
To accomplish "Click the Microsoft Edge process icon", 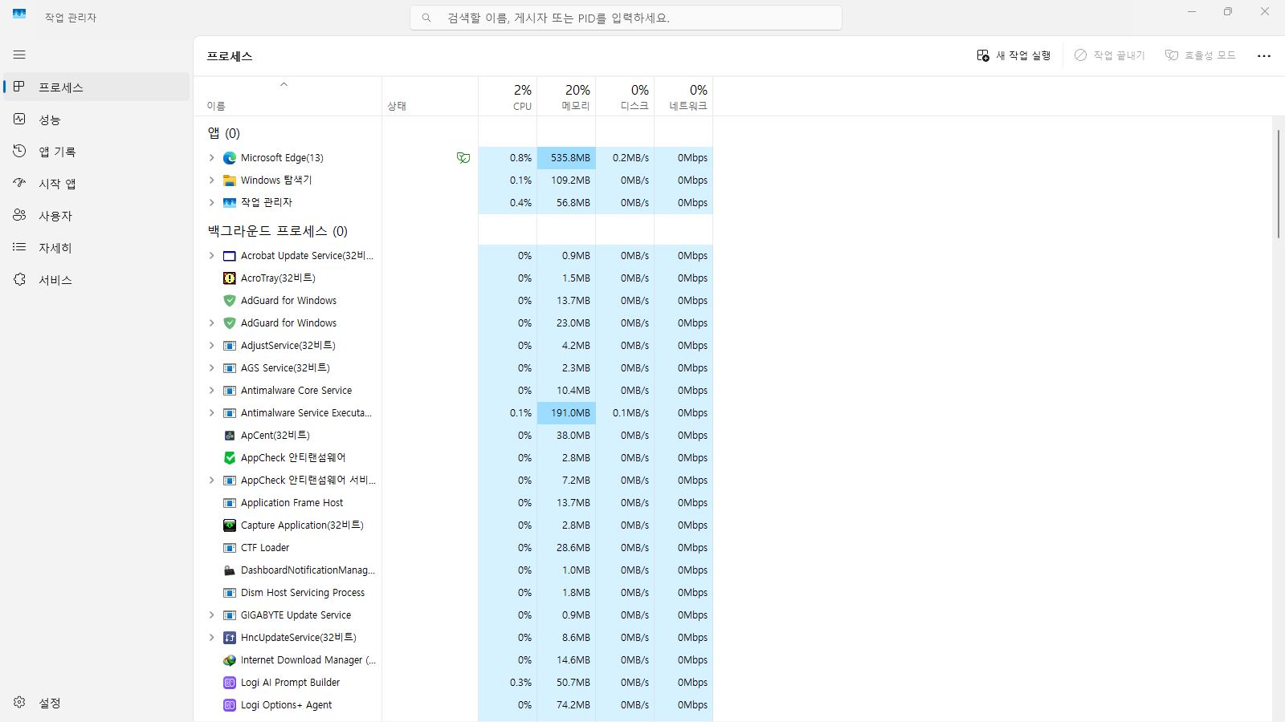I will click(x=230, y=158).
